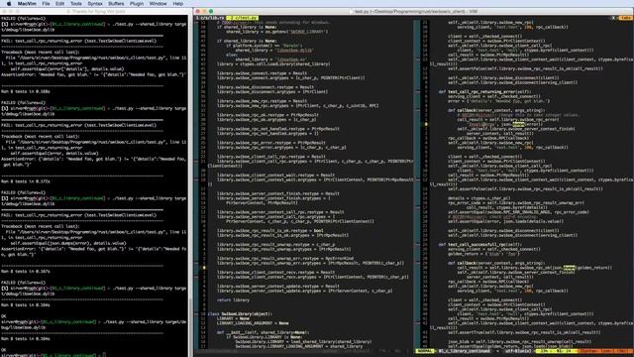Select the highlighted c/test.py Vim tab
634x357 pixels.
[242, 18]
